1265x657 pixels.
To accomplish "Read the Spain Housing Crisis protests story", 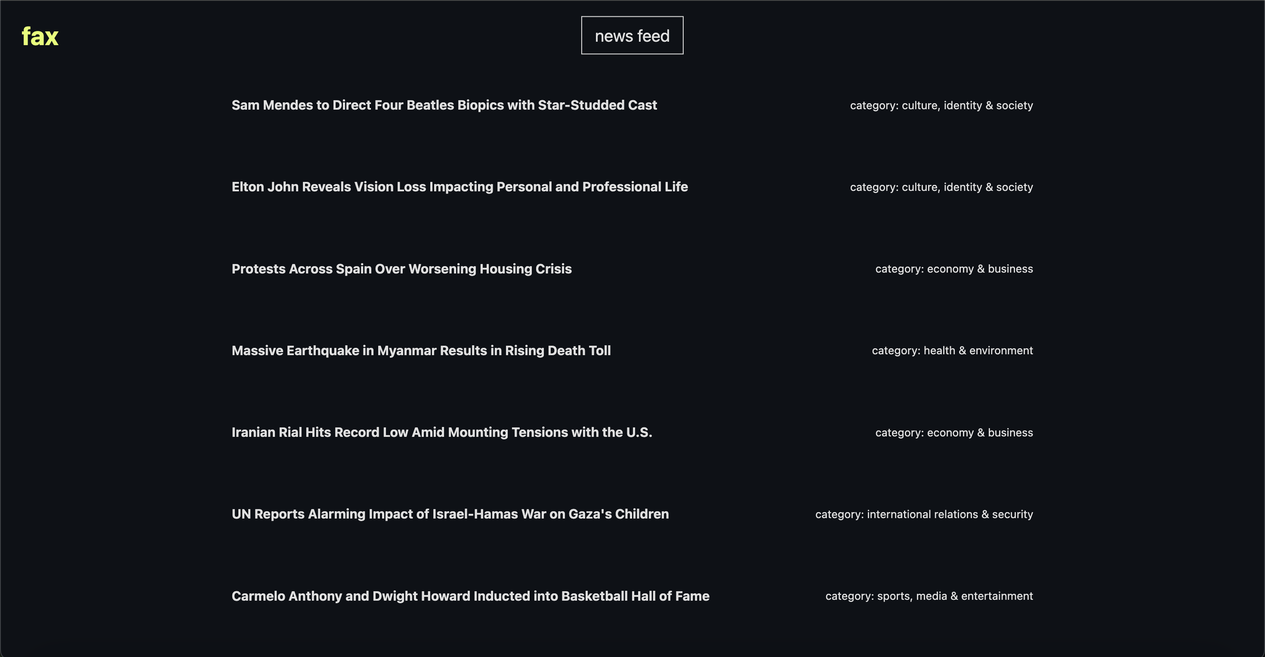I will coord(401,269).
